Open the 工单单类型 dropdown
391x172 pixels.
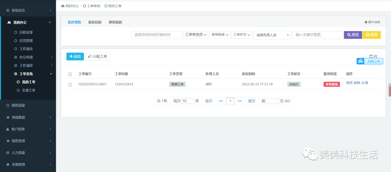coord(196,35)
